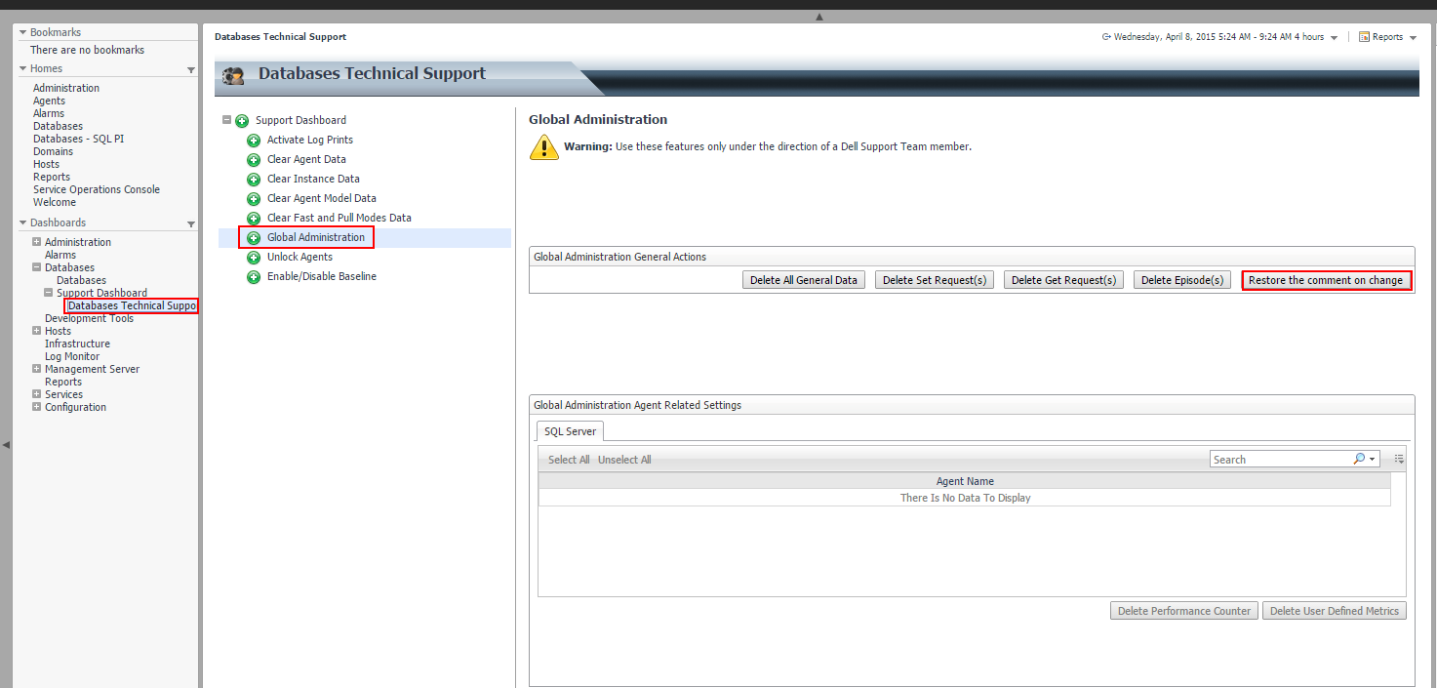Click the green icon next to Enable/Disable Baseline
The height and width of the screenshot is (688, 1437).
point(254,277)
